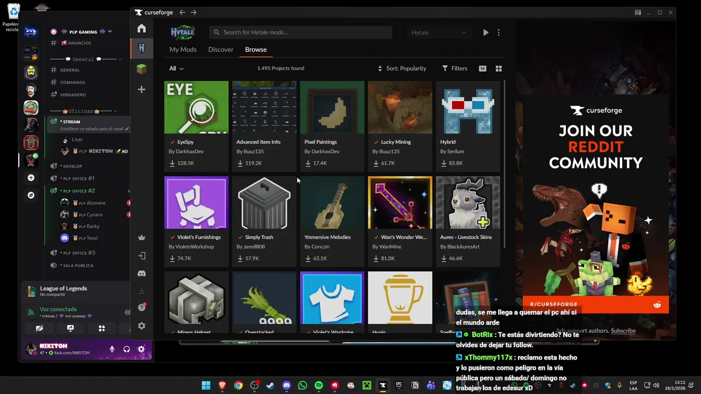Switch to My Mods tab

tap(183, 49)
